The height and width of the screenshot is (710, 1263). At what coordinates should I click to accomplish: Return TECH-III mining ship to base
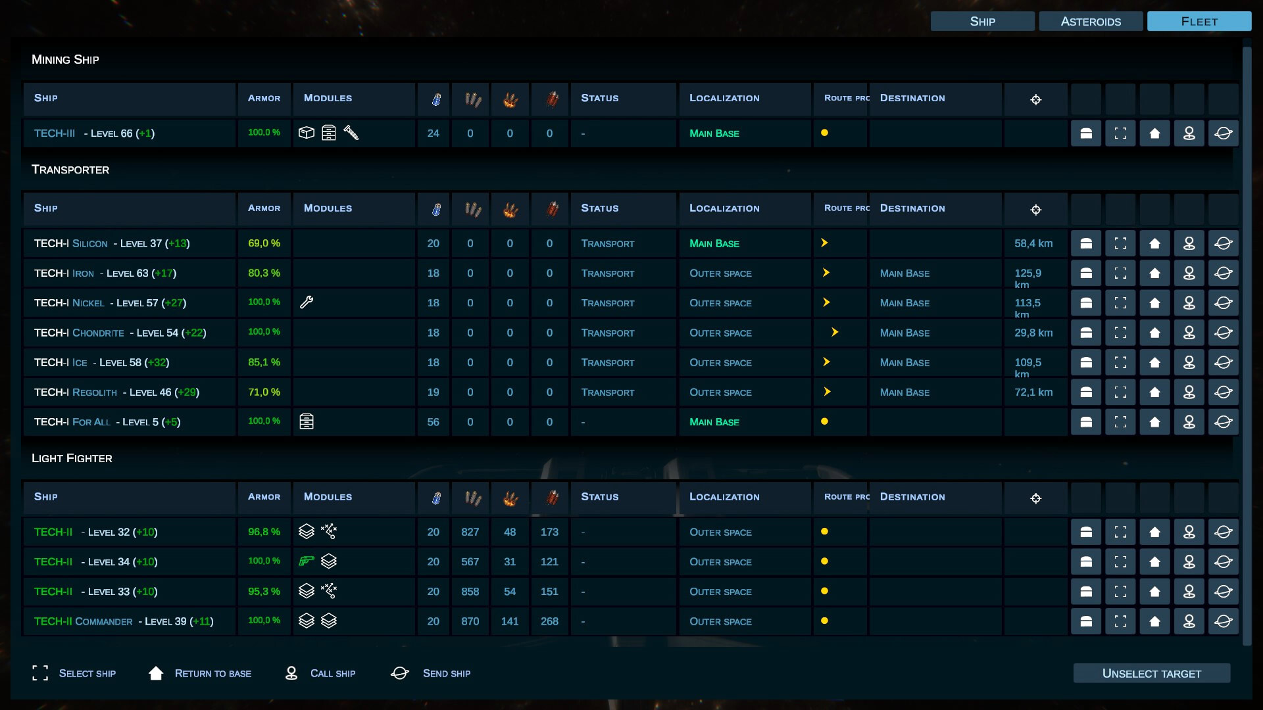point(1154,133)
